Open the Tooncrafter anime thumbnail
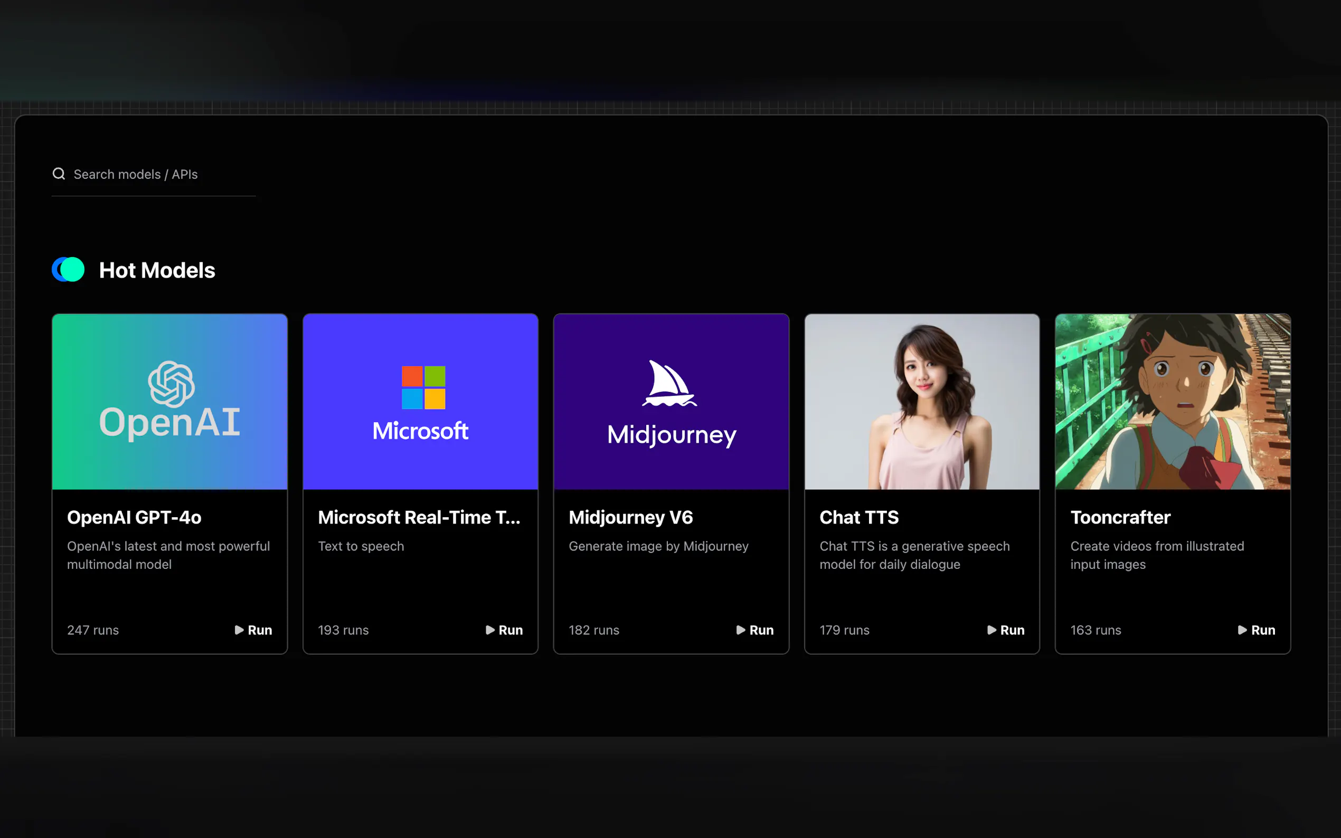This screenshot has width=1341, height=838. 1173,401
